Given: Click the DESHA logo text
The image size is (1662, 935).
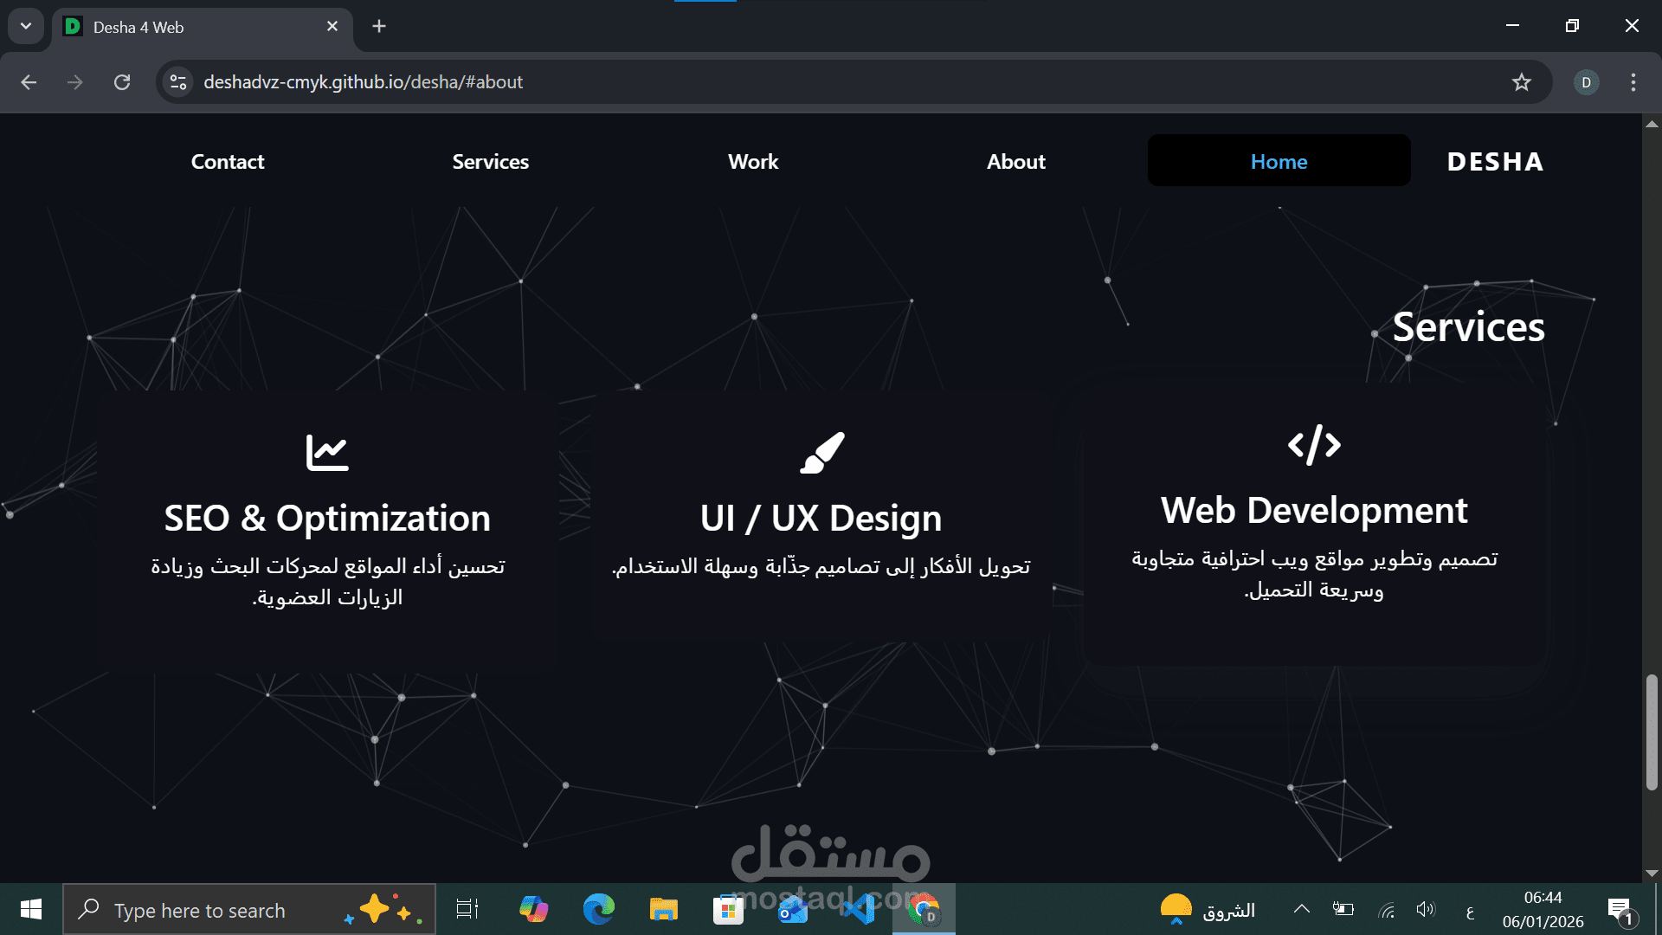Looking at the screenshot, I should click(1495, 162).
